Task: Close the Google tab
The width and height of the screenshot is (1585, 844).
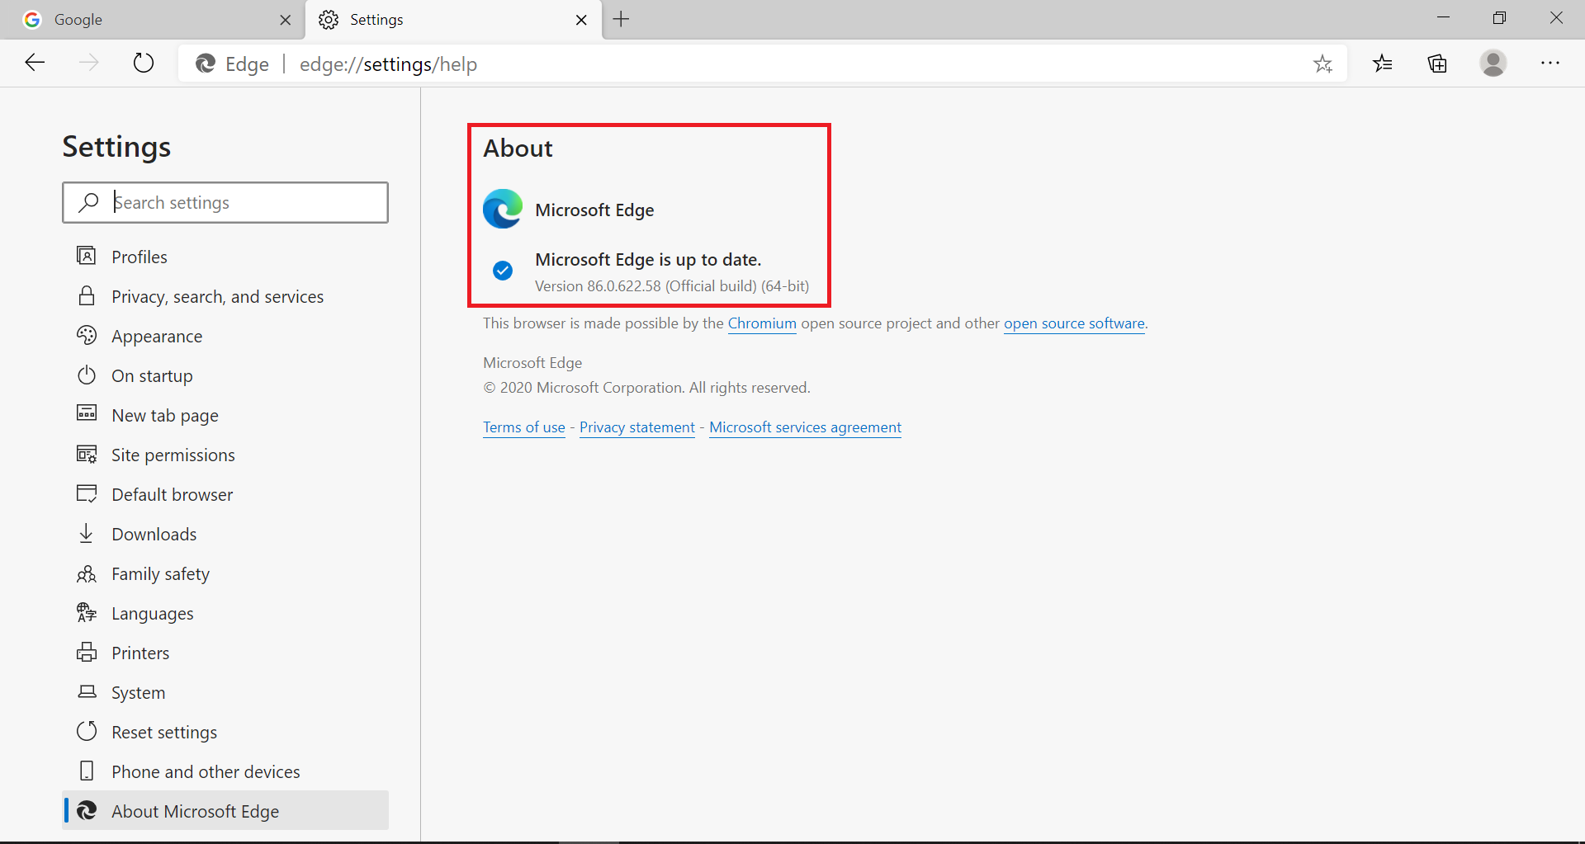Action: [286, 20]
